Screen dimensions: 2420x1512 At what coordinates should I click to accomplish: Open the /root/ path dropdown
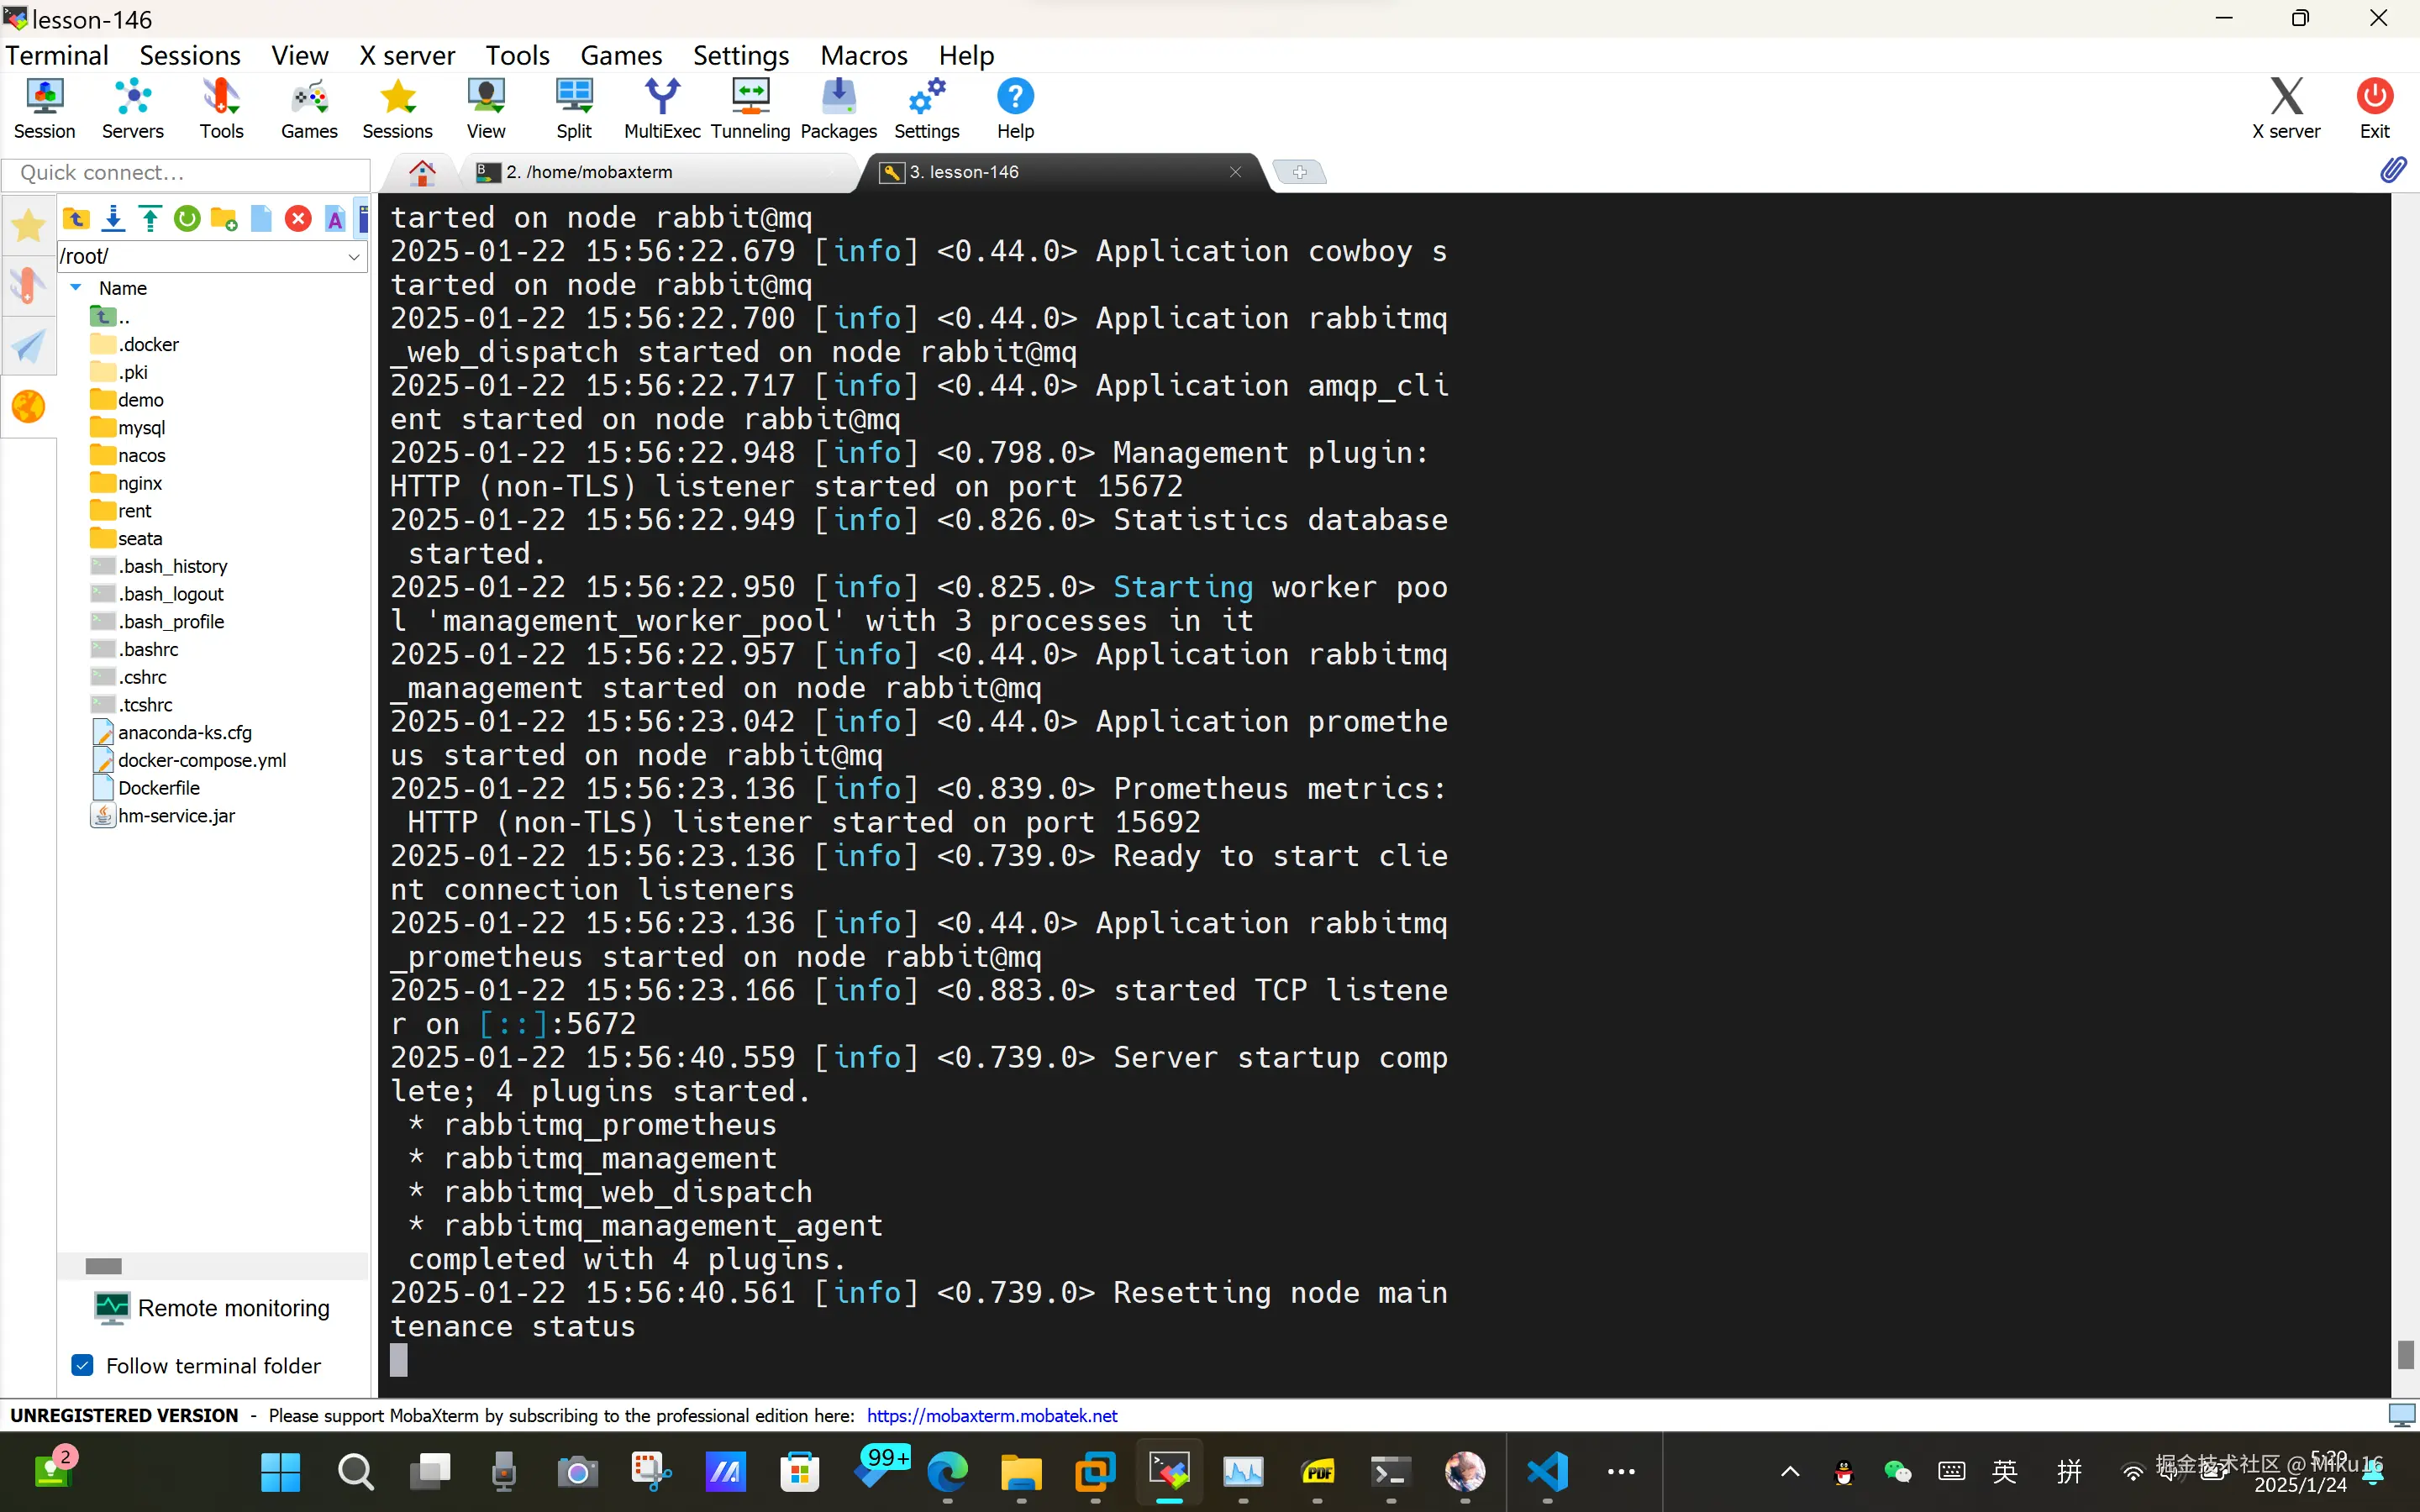354,257
